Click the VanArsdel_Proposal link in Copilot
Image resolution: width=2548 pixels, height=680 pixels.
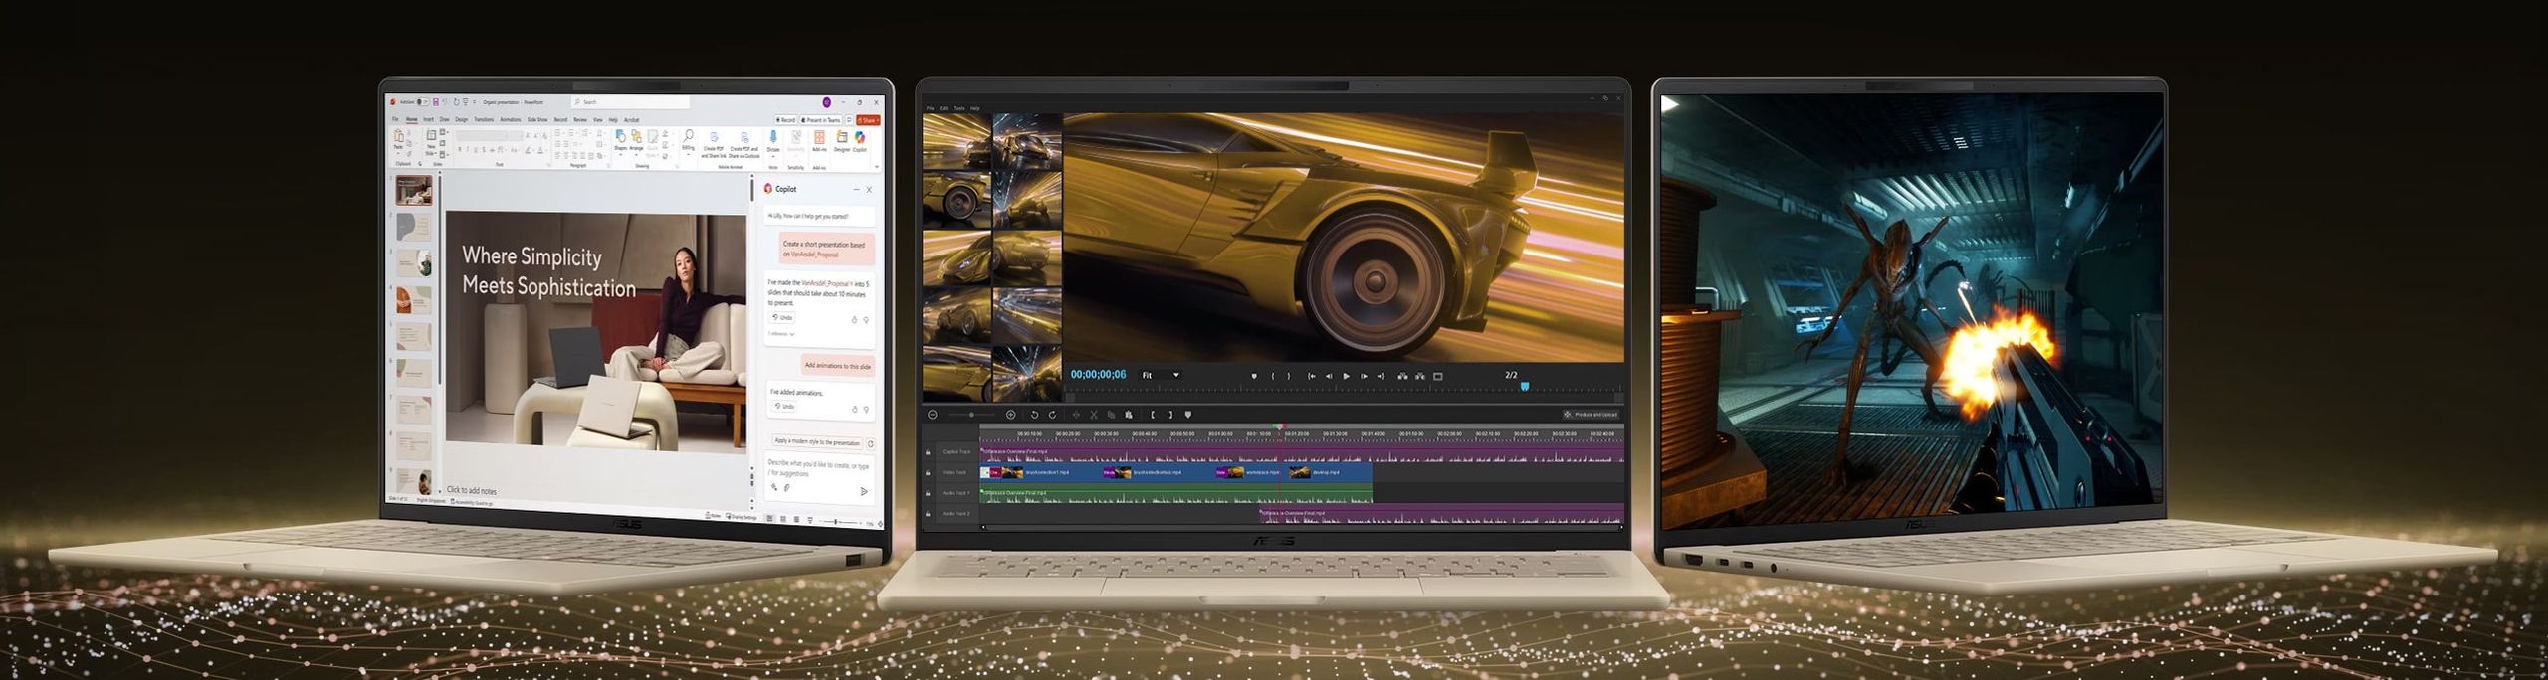[x=814, y=255]
